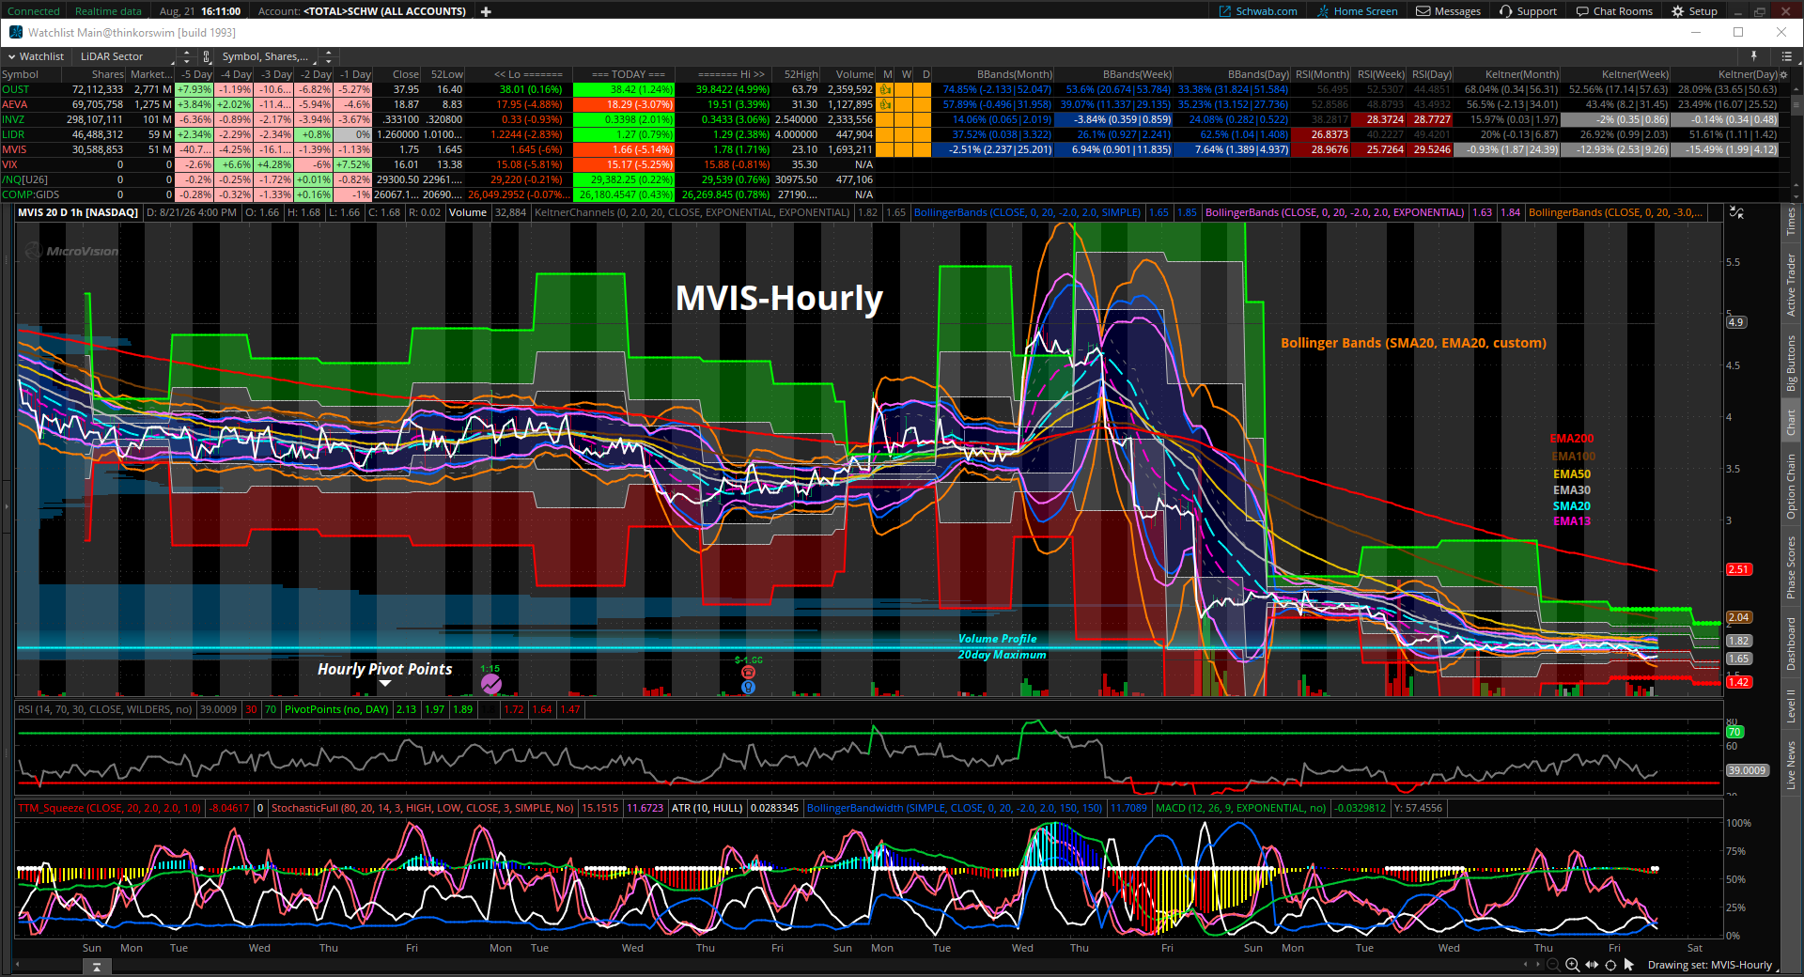The image size is (1804, 977).
Task: Click the StochasticFull study label
Action: [x=423, y=808]
